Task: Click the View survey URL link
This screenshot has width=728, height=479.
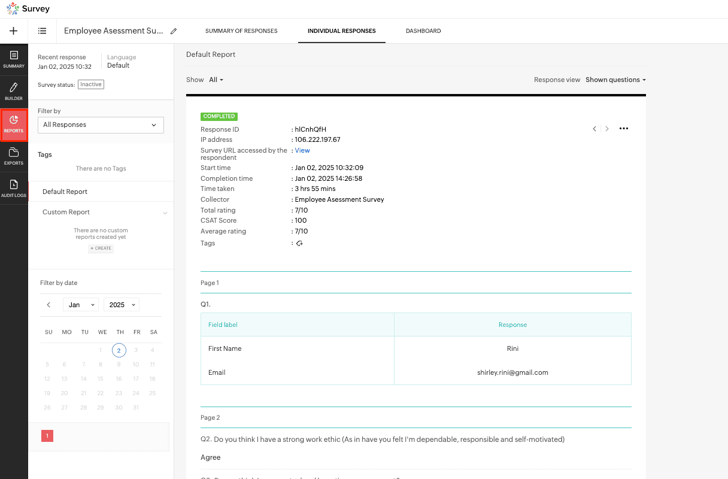Action: (x=302, y=151)
